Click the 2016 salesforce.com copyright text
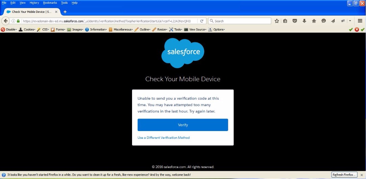 (x=183, y=167)
